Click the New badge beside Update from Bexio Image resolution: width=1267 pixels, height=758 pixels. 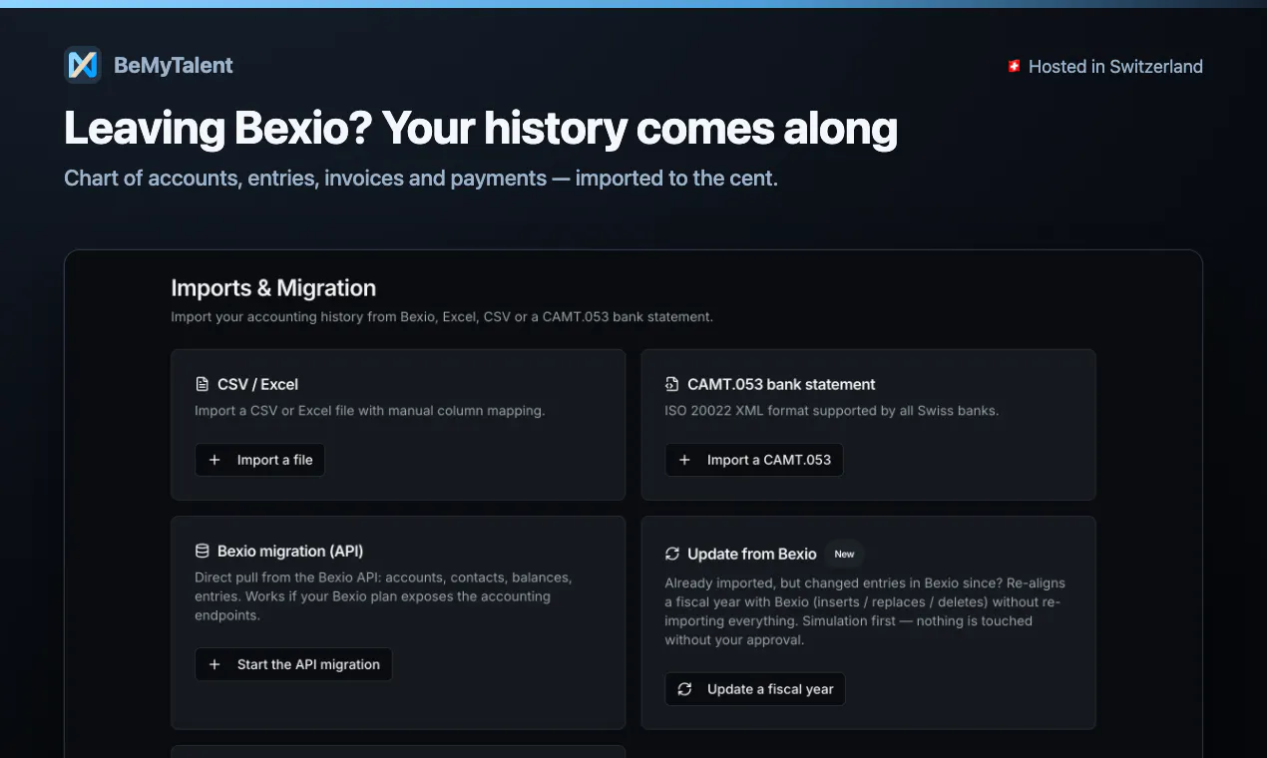pos(844,555)
